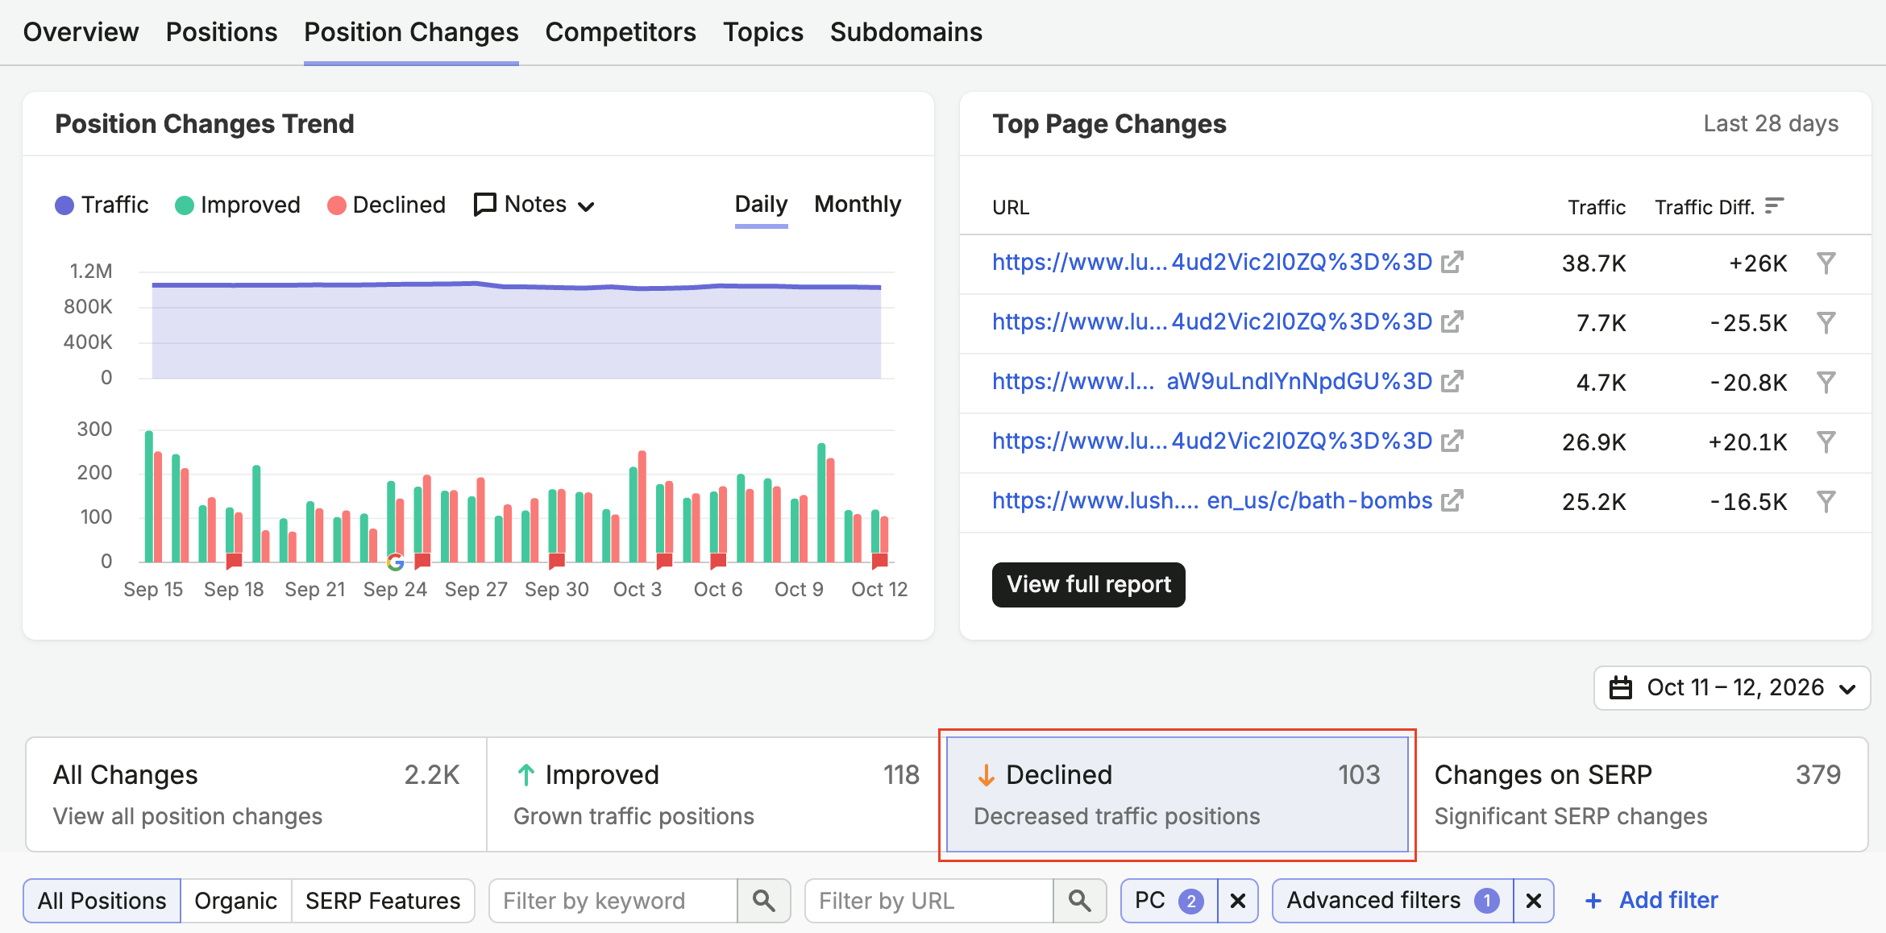This screenshot has height=933, width=1886.
Task: Click the red note flag near Sep 18
Action: coord(235,560)
